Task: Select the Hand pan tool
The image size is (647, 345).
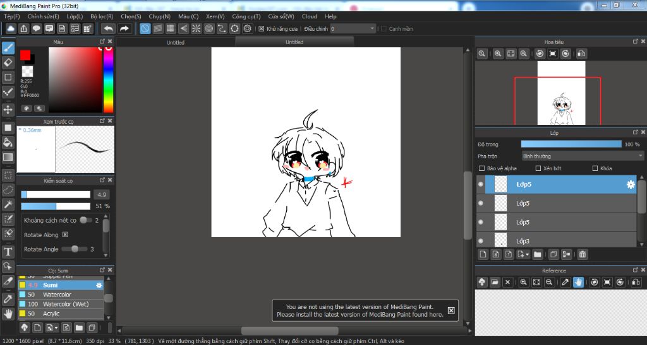Action: [8, 313]
